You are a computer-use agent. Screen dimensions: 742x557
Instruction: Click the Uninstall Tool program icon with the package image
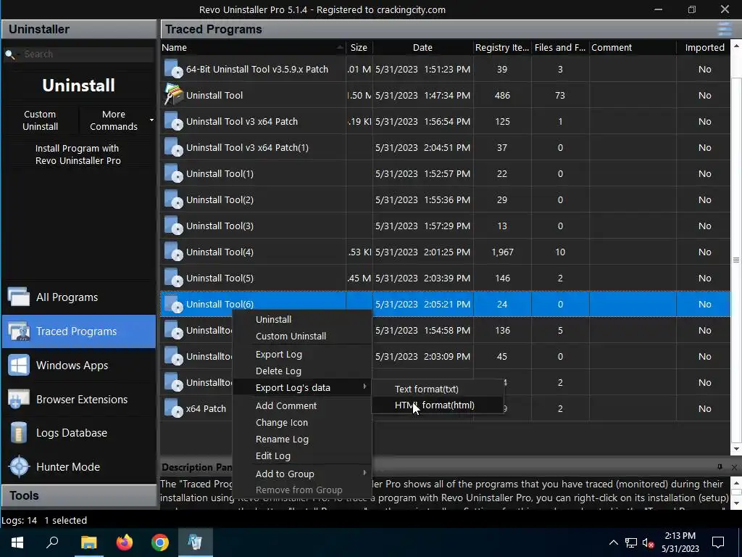[x=173, y=94]
